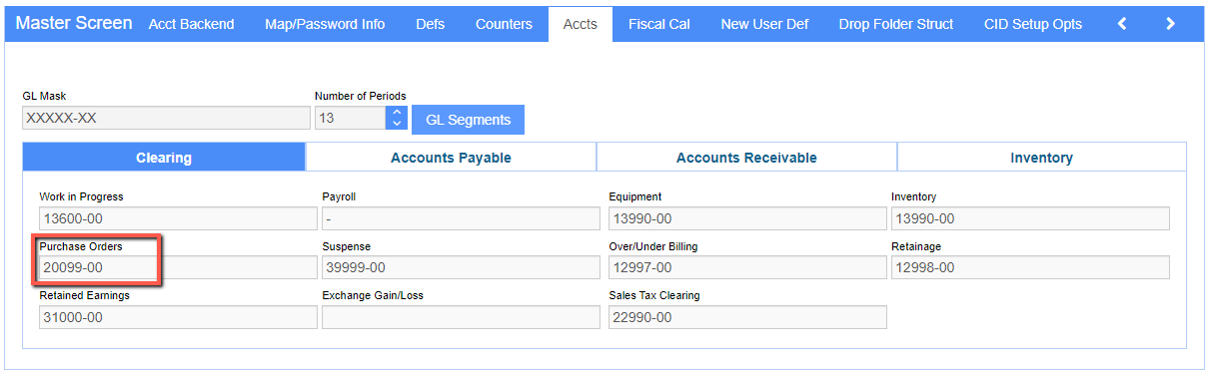The width and height of the screenshot is (1210, 373).
Task: Open the CID Setup Opts tab
Action: click(x=1032, y=24)
